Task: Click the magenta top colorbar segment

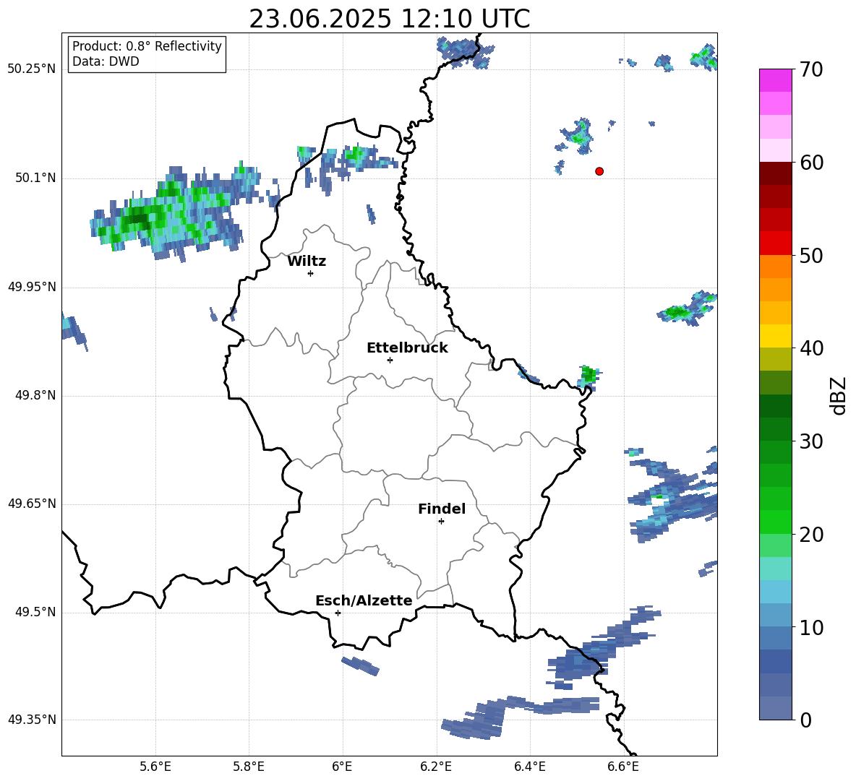Action: pos(775,80)
